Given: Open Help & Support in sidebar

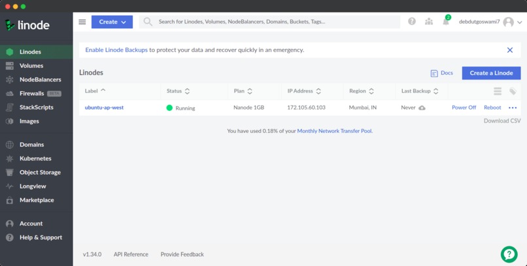Looking at the screenshot, I should tap(37, 237).
